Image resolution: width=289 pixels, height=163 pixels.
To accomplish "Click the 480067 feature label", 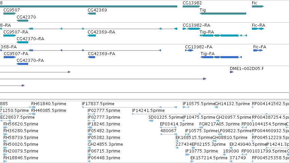I will click(168, 131).
